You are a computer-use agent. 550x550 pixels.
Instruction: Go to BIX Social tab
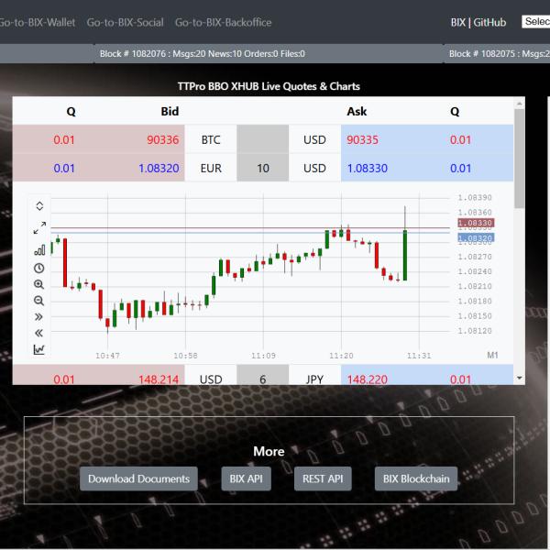pos(125,22)
